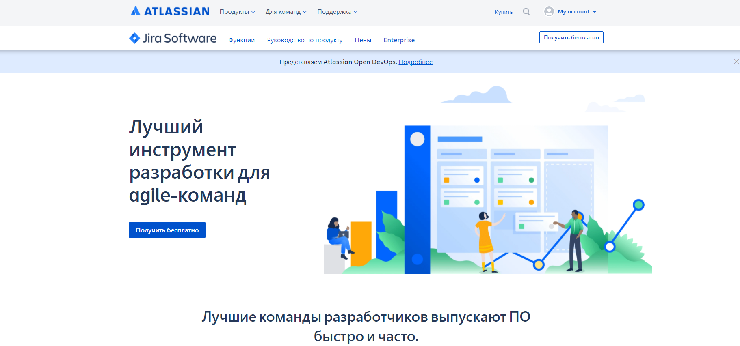Image resolution: width=740 pixels, height=346 pixels.
Task: Expand the Для команд dropdown menu
Action: pos(286,12)
